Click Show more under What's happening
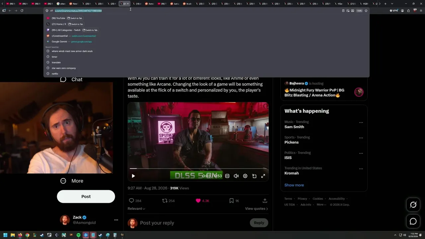 coord(294,185)
